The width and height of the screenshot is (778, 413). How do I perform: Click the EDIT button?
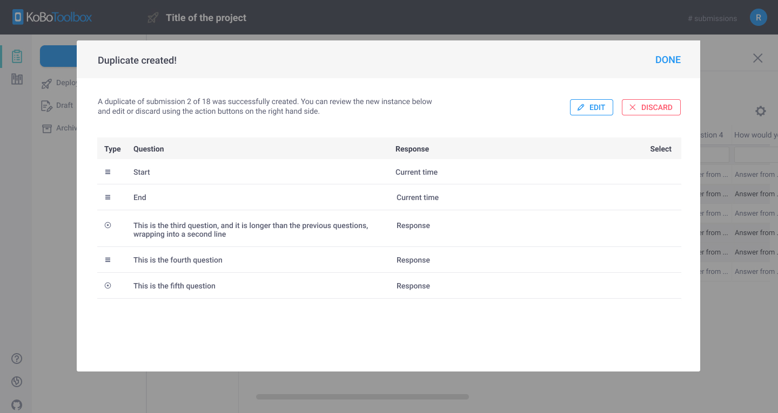(x=591, y=107)
